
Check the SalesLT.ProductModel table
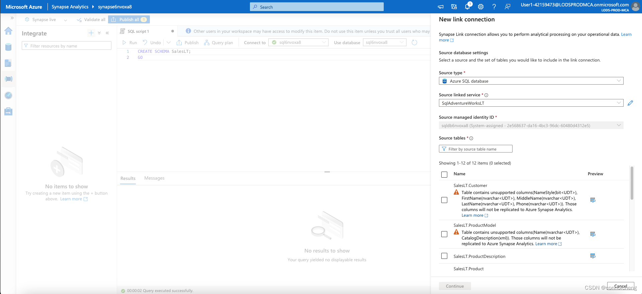[x=444, y=234]
